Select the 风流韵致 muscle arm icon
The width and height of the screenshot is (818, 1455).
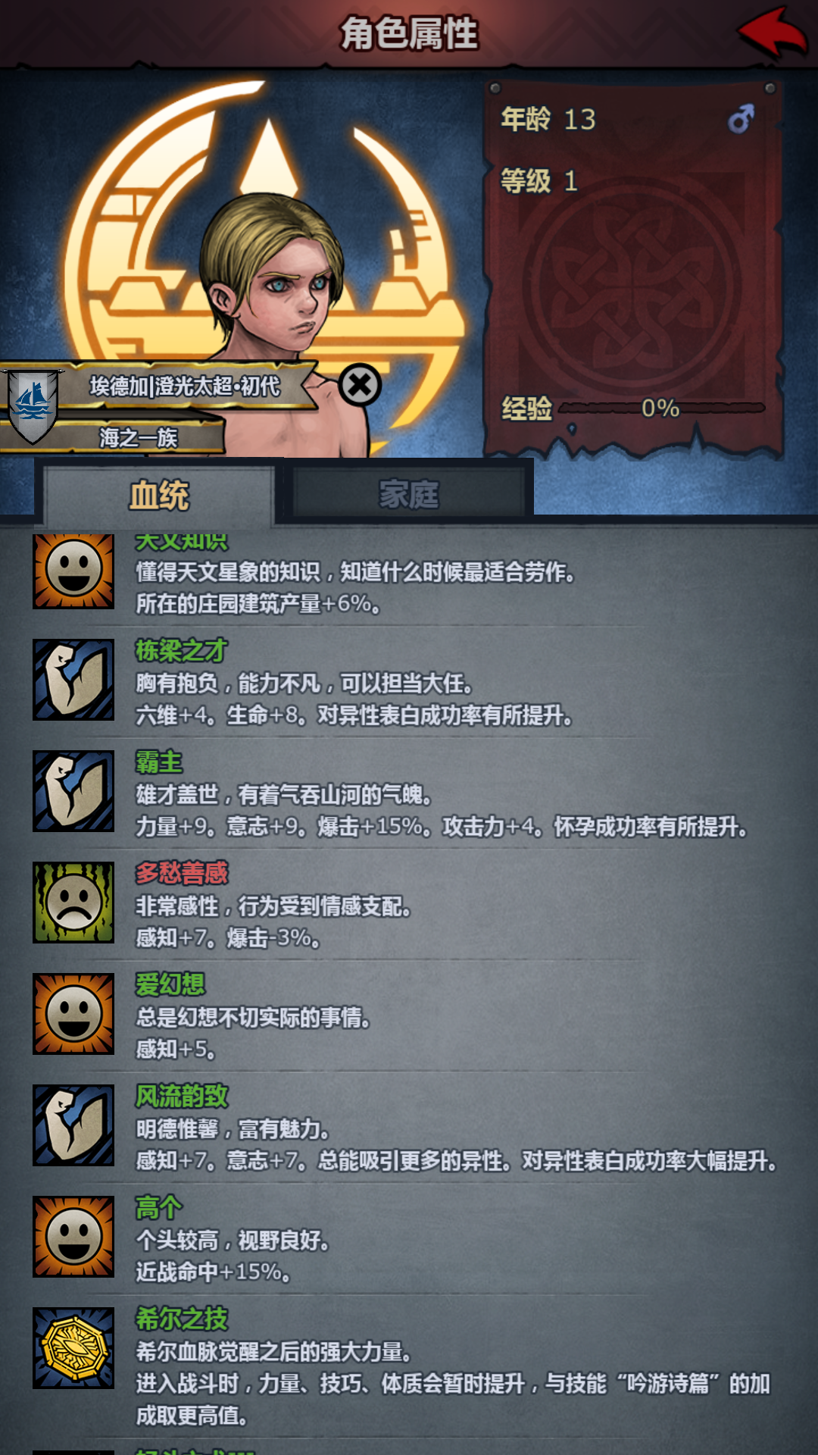(73, 1125)
